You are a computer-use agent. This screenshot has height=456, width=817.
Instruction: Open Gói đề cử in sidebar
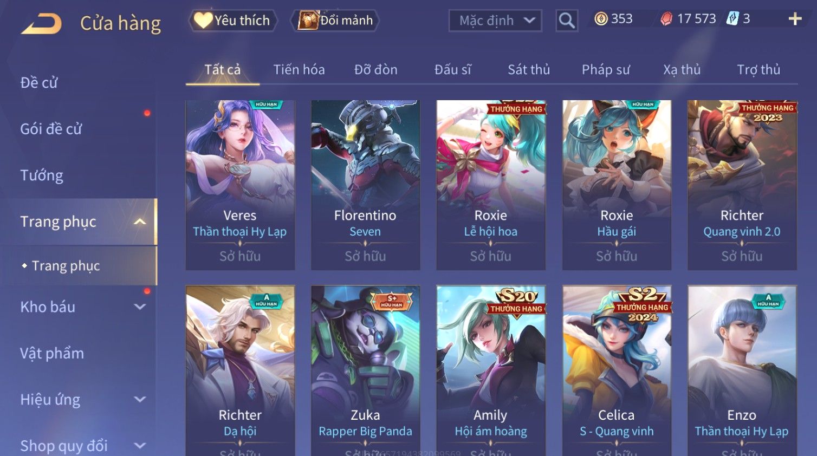51,129
